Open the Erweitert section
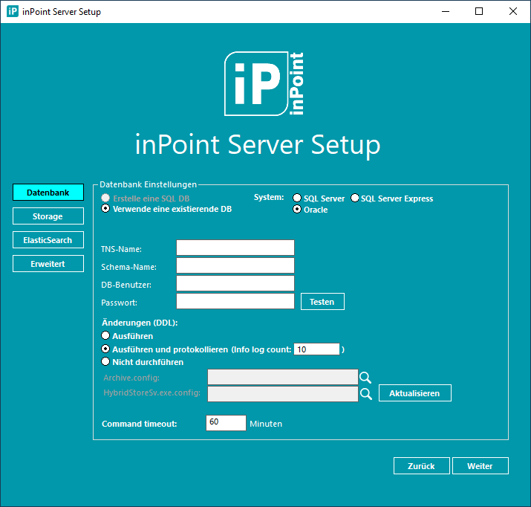The width and height of the screenshot is (531, 507). 48,264
